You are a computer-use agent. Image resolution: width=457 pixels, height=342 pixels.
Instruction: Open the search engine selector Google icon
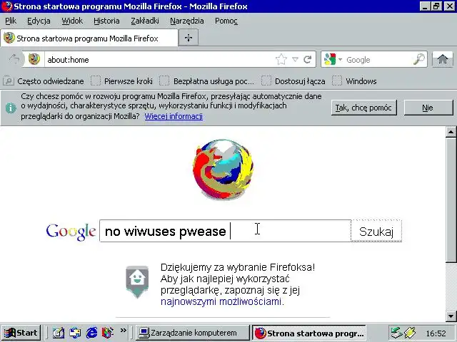(x=330, y=59)
